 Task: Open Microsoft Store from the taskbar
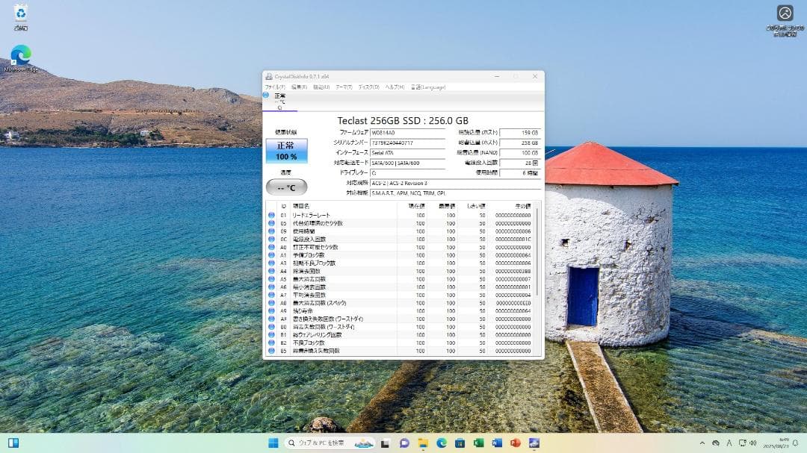(460, 443)
